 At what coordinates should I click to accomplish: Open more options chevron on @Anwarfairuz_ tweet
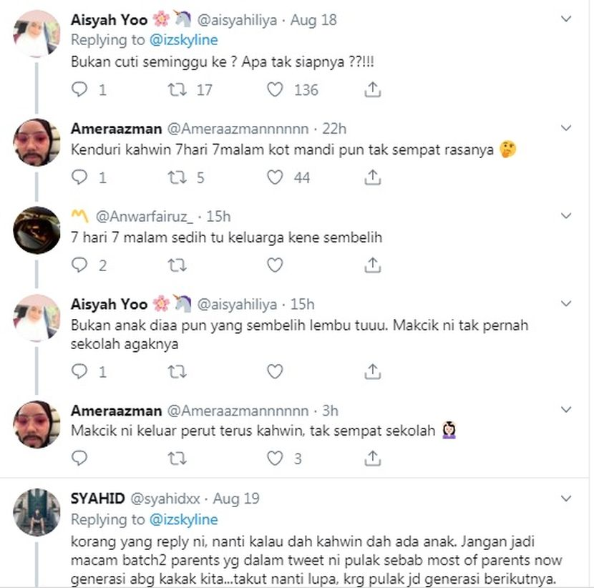(565, 216)
